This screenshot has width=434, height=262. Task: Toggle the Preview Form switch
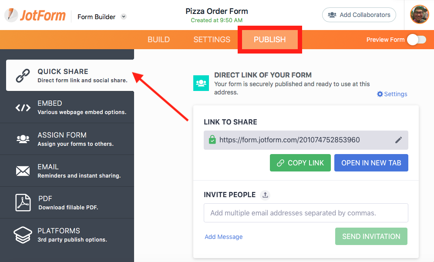tap(417, 40)
